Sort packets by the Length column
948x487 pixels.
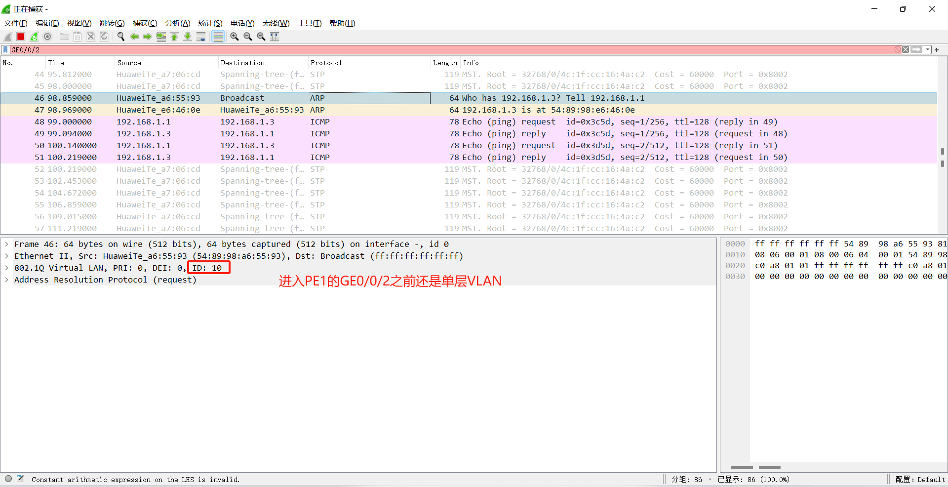445,63
